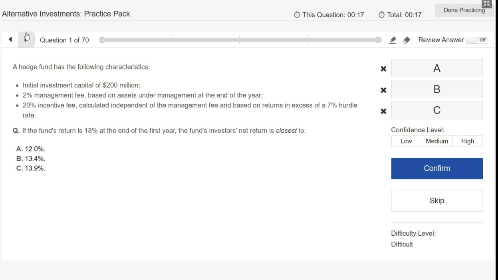
Task: Set confidence level to Low
Action: point(406,141)
